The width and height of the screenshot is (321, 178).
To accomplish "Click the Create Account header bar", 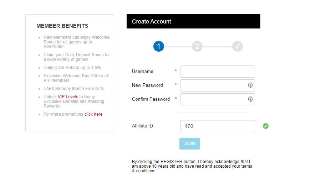I will pyautogui.click(x=193, y=21).
